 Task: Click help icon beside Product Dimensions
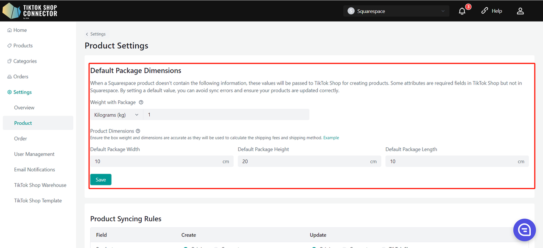138,131
